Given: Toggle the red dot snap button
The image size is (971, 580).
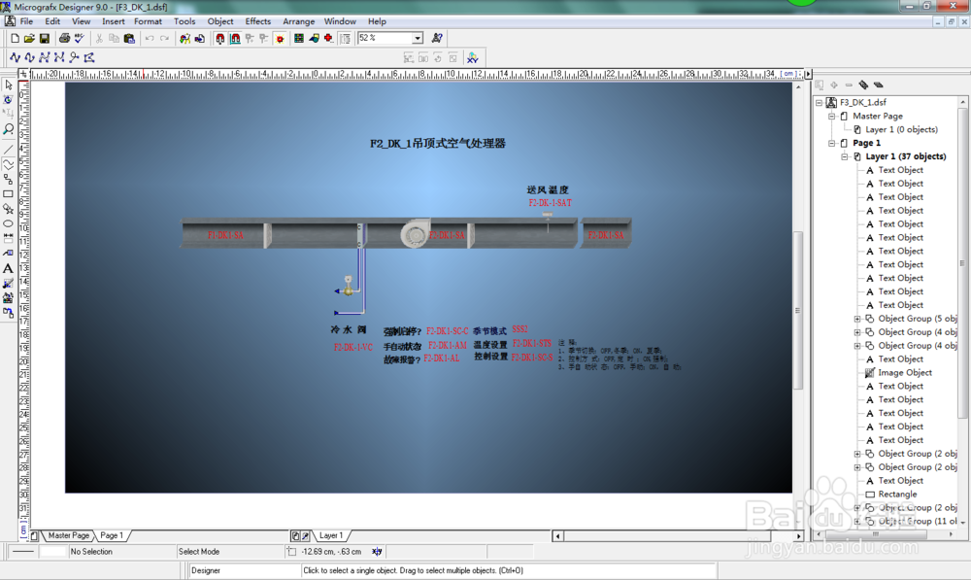Looking at the screenshot, I should (280, 39).
